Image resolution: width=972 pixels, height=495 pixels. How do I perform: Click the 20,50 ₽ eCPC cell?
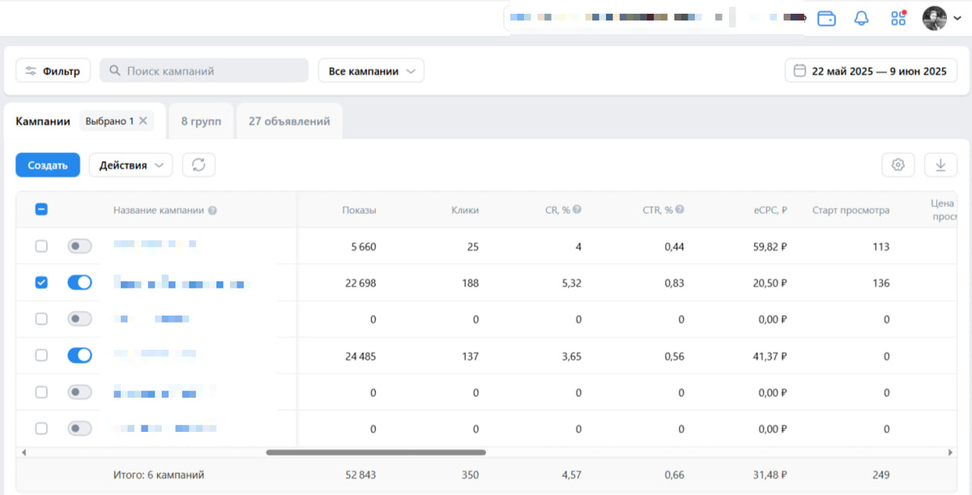tap(769, 283)
